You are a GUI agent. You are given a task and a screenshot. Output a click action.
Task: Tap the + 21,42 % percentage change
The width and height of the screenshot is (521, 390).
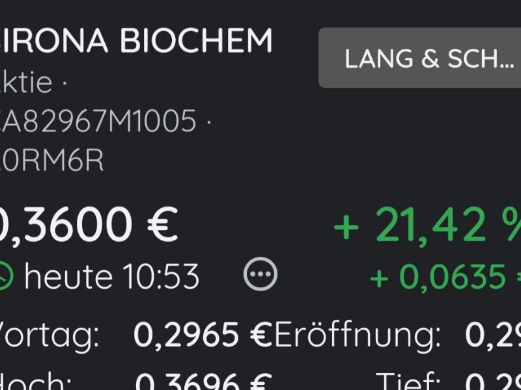pyautogui.click(x=427, y=224)
